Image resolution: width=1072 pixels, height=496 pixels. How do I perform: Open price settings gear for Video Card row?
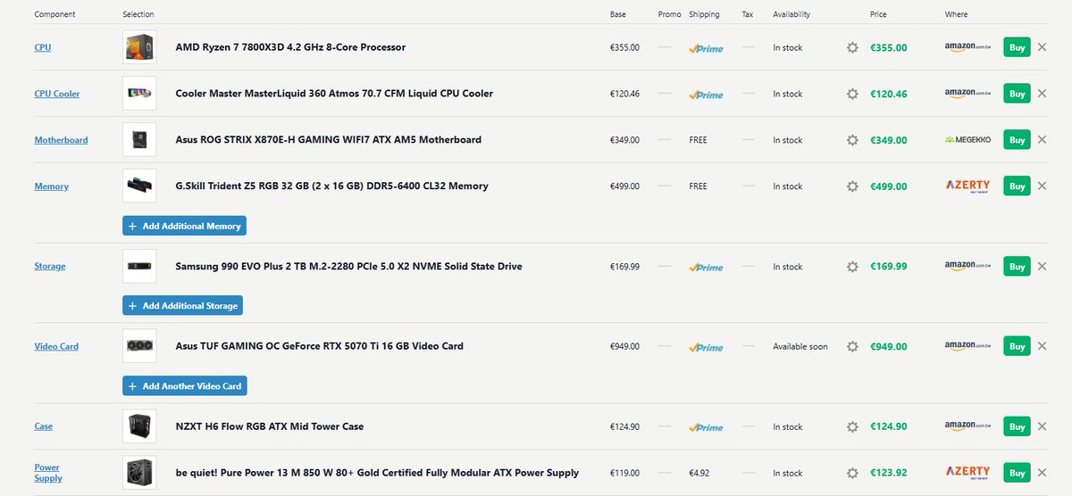click(x=852, y=346)
